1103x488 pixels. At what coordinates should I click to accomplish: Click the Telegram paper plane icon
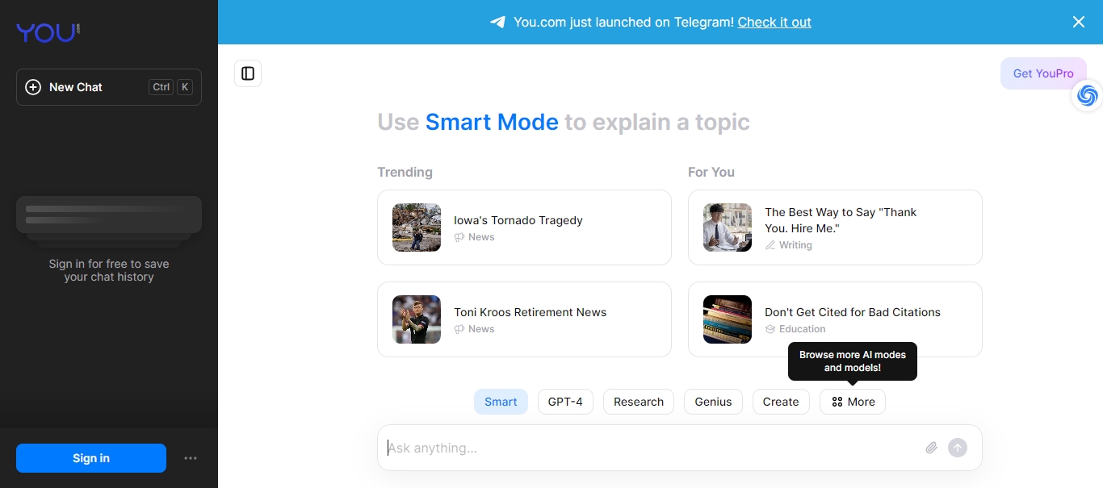497,22
